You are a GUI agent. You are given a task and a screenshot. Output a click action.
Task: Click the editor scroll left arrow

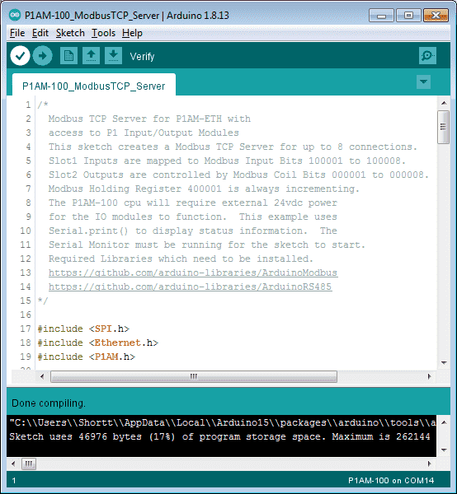(x=42, y=376)
